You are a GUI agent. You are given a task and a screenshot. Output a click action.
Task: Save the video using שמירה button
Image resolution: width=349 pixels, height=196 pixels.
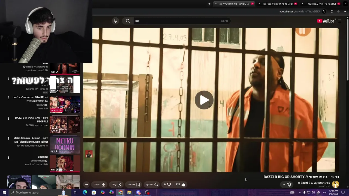[134, 185]
